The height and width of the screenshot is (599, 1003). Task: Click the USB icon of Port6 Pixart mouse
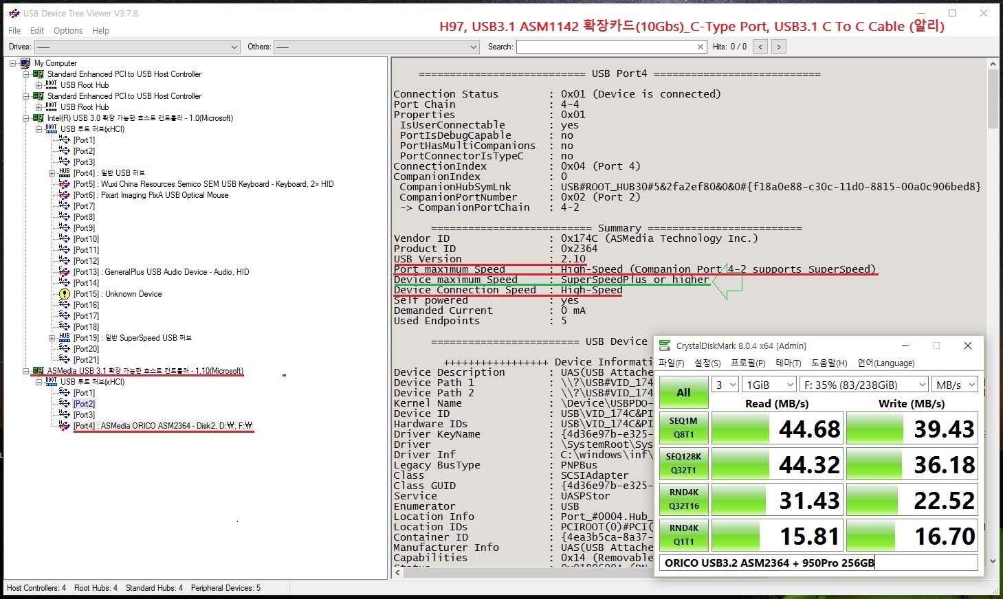[65, 195]
